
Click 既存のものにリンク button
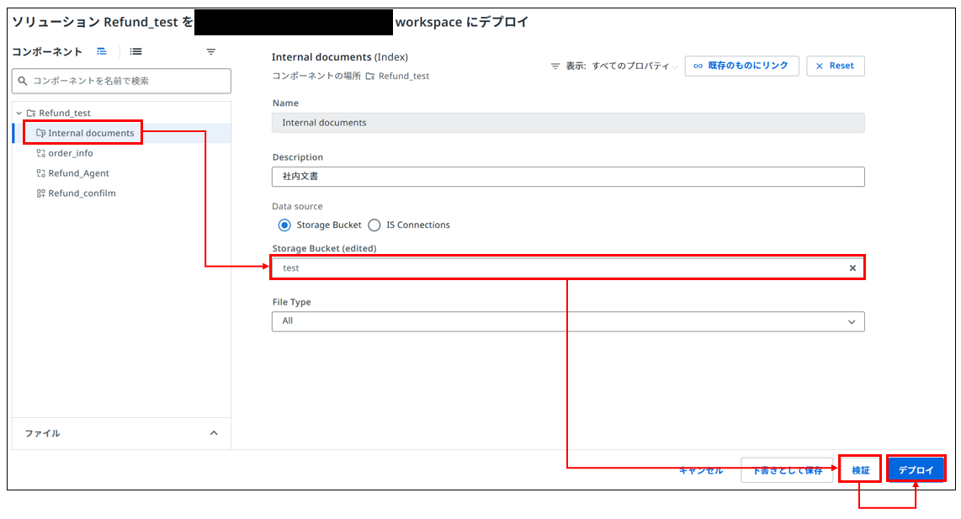pos(741,66)
